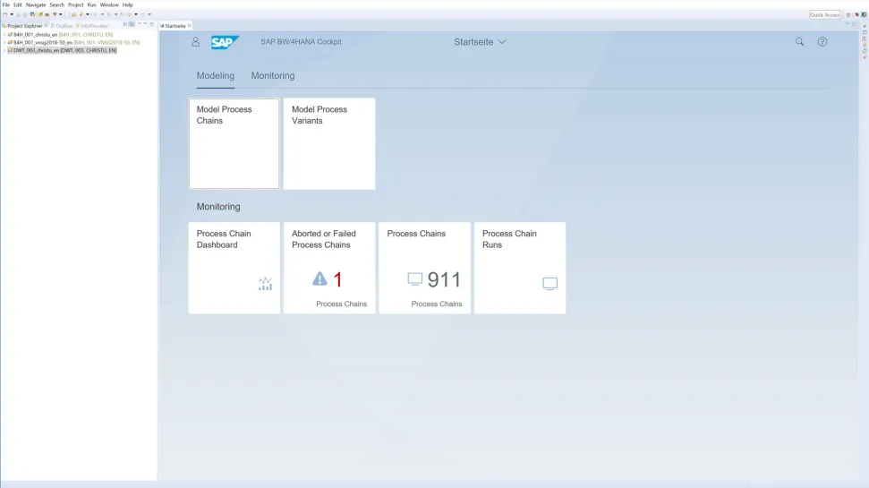Click the user profile icon in cockpit header
Image resolution: width=869 pixels, height=488 pixels.
(196, 42)
